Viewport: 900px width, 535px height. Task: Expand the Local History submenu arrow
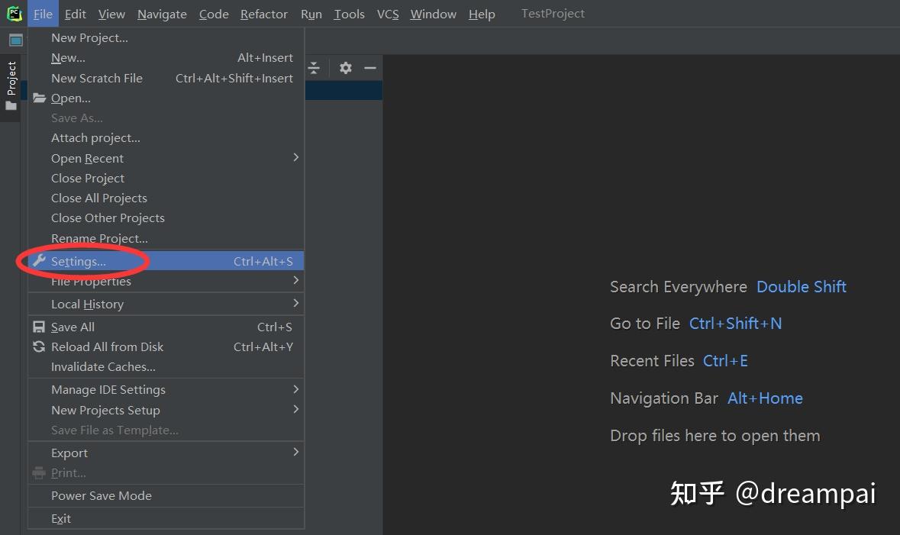(x=296, y=303)
